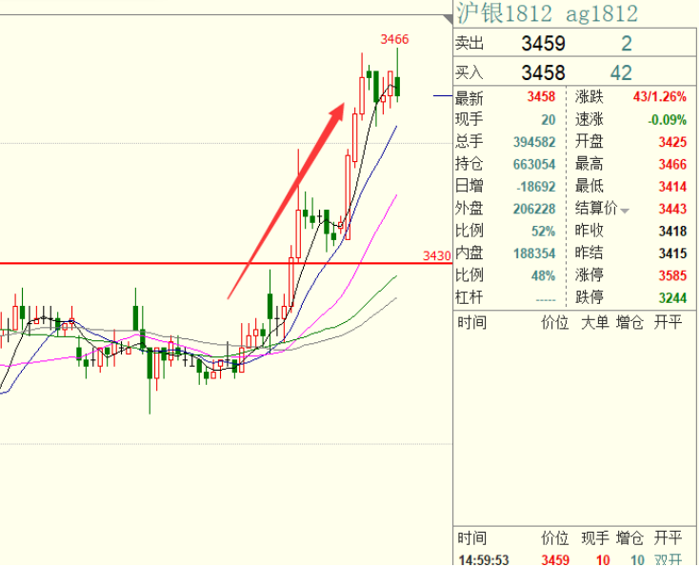The height and width of the screenshot is (567, 700).
Task: Click the 杠杆 label
Action: tap(470, 297)
